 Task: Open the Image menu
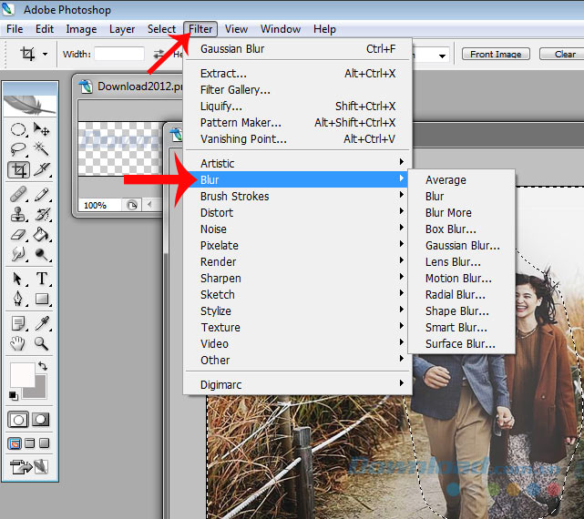(x=81, y=29)
